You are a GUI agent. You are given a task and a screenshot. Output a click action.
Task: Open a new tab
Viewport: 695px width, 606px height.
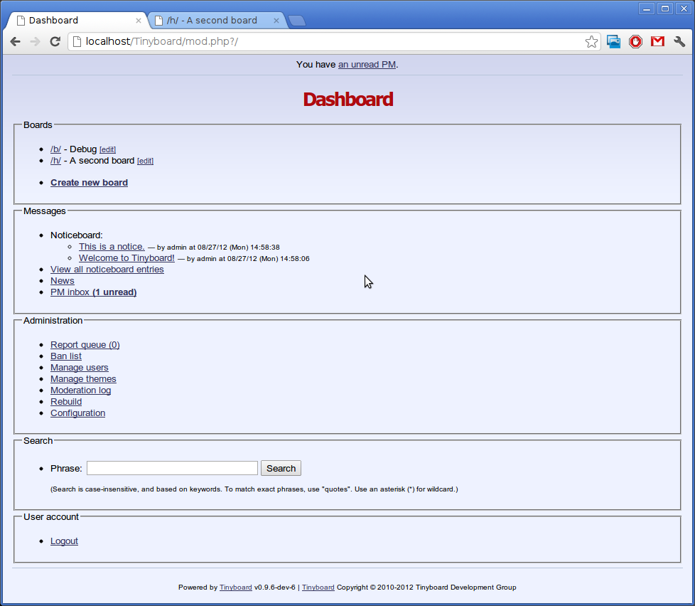click(x=297, y=21)
